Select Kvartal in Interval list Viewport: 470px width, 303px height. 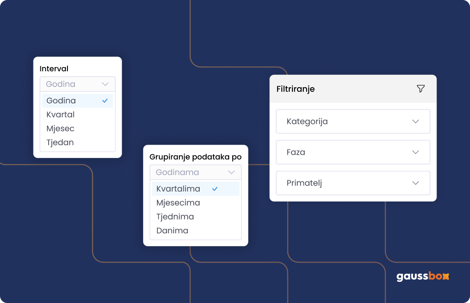click(77, 114)
